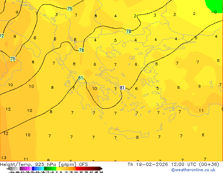Click the dark green legend swatch above -12
The width and height of the screenshot is (223, 173).
click(x=45, y=168)
